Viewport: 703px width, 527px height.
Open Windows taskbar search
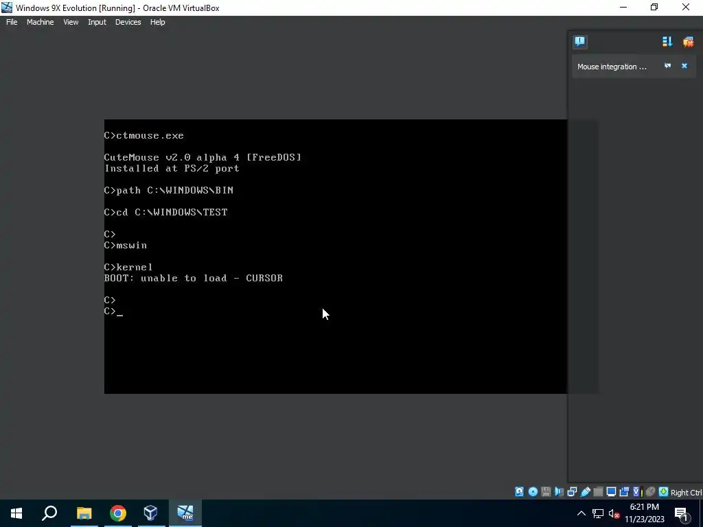pos(49,513)
